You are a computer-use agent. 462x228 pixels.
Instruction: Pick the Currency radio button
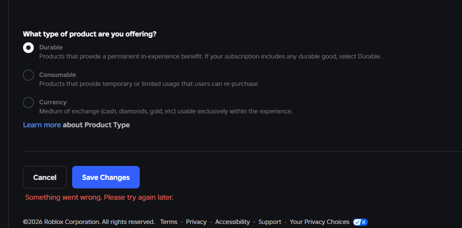tap(28, 103)
